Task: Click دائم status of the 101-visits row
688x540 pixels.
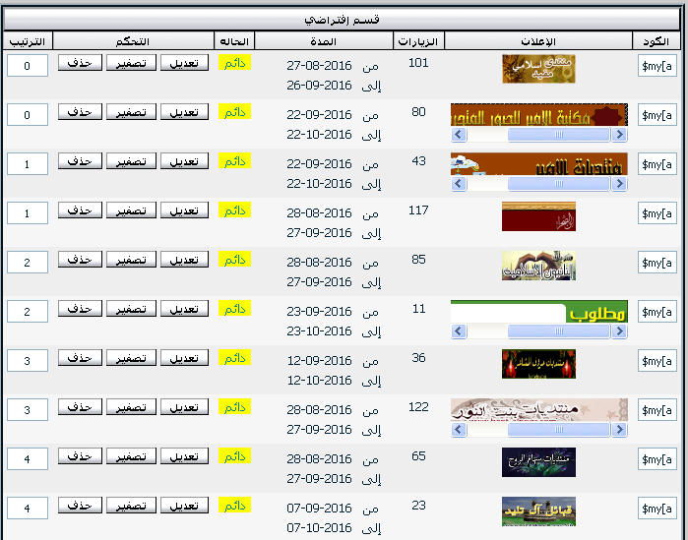Action: coord(234,63)
